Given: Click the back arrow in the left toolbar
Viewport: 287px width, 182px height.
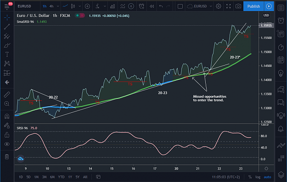Looking at the screenshot, I should coord(7,83).
